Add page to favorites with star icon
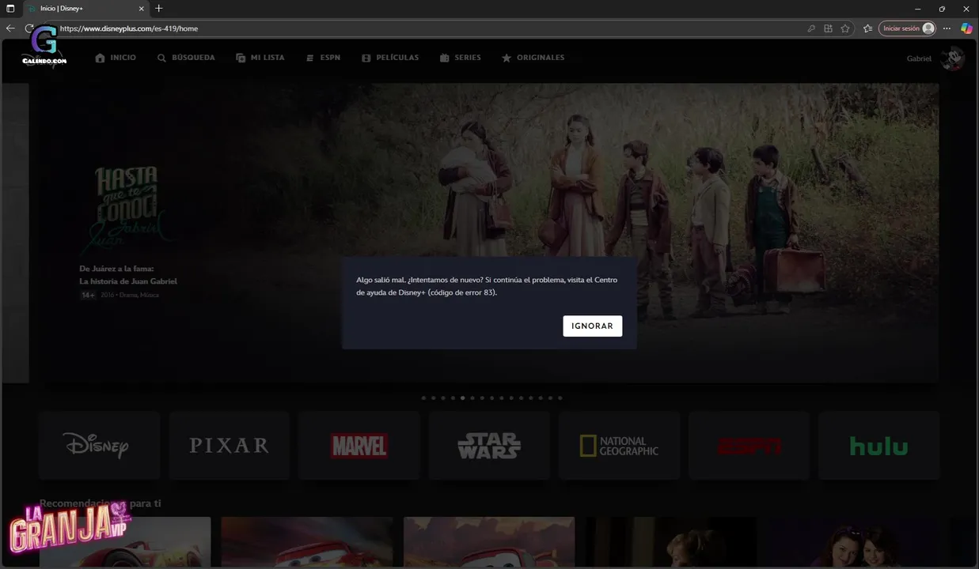Viewport: 979px width, 569px height. click(845, 28)
